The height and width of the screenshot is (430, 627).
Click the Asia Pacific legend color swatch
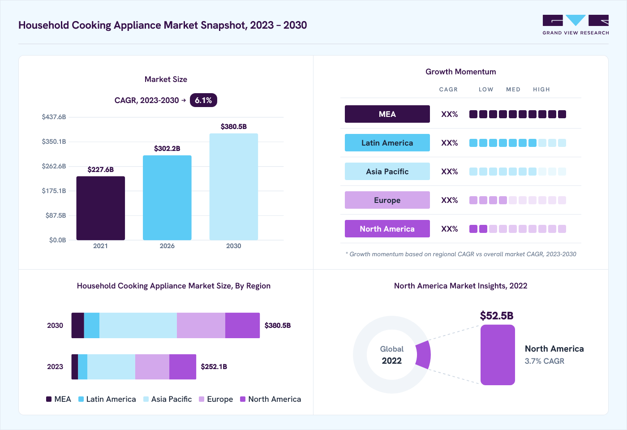coord(146,399)
